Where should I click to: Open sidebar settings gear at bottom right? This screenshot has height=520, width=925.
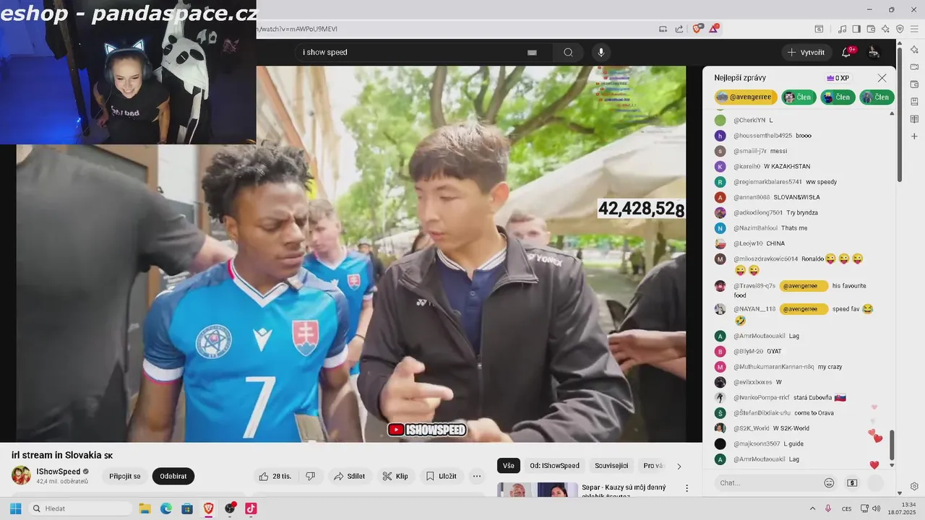coord(914,486)
